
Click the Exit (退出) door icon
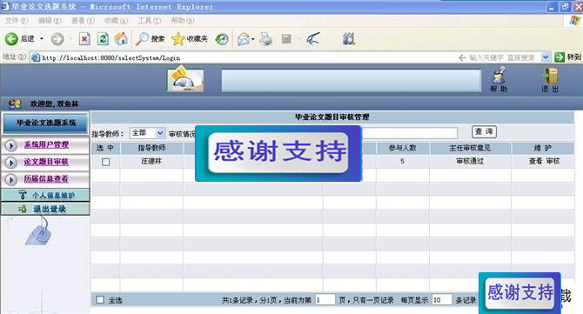click(550, 76)
